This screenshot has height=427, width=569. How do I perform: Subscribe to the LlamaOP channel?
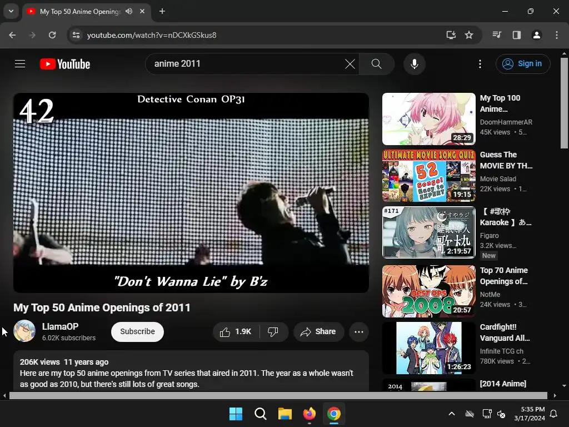pos(138,331)
